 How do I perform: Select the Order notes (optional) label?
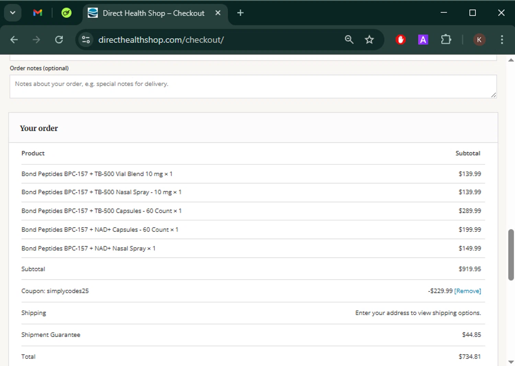click(39, 68)
